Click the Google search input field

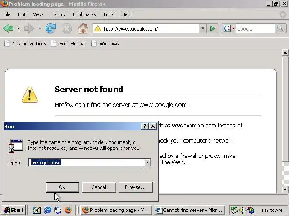pos(256,28)
